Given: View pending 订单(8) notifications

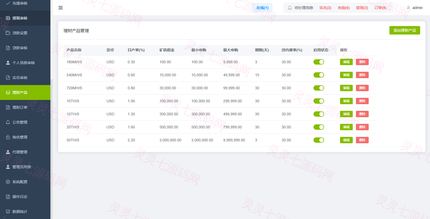Looking at the screenshot, I should click(x=380, y=8).
